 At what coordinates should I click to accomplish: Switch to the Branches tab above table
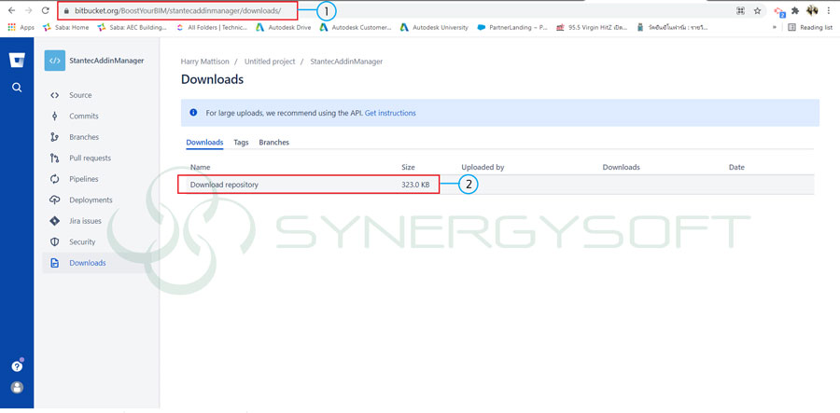[x=273, y=143]
